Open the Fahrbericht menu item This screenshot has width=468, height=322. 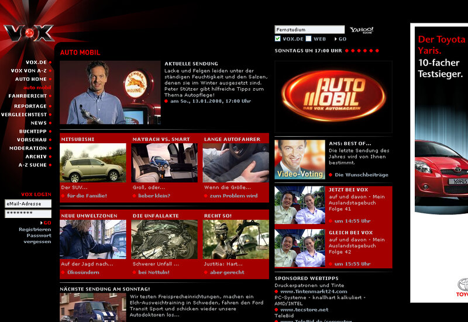tap(27, 95)
